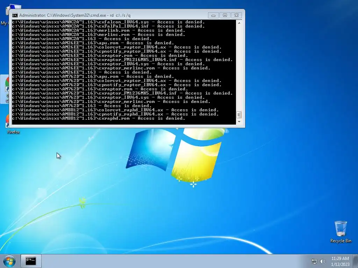Click the colorcvt_raphd_IBV64.ax output line
Screen dimensions: 358x268
pos(115,110)
